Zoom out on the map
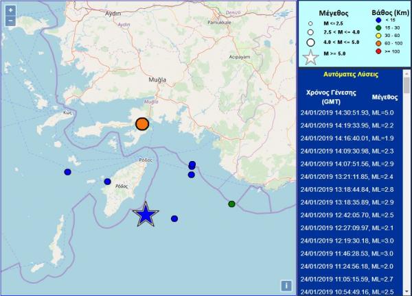Viewport: 412px width, 296px height. (11, 21)
